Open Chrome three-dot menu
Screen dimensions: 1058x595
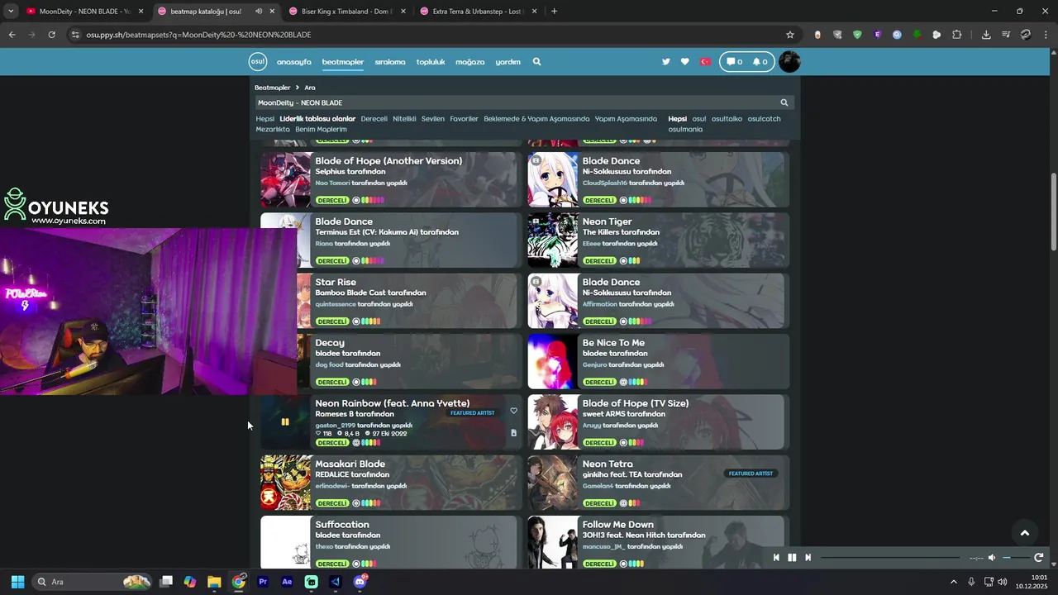1046,35
